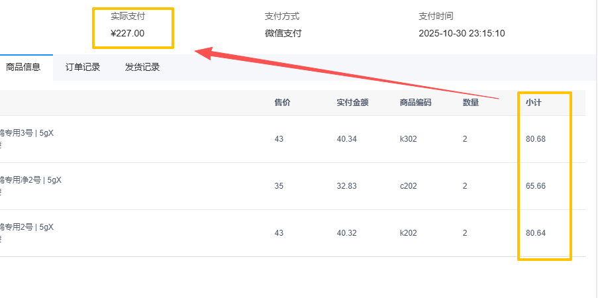Click the paid amount 32.83 cell

346,186
